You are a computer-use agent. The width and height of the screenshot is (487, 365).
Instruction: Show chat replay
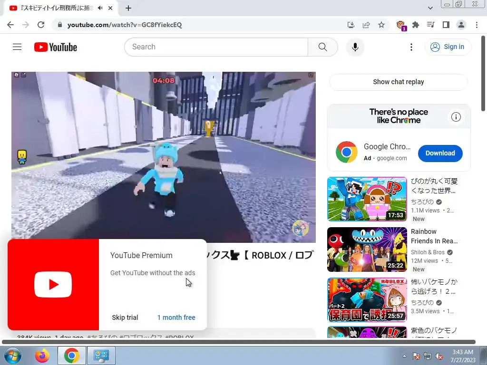tap(398, 82)
